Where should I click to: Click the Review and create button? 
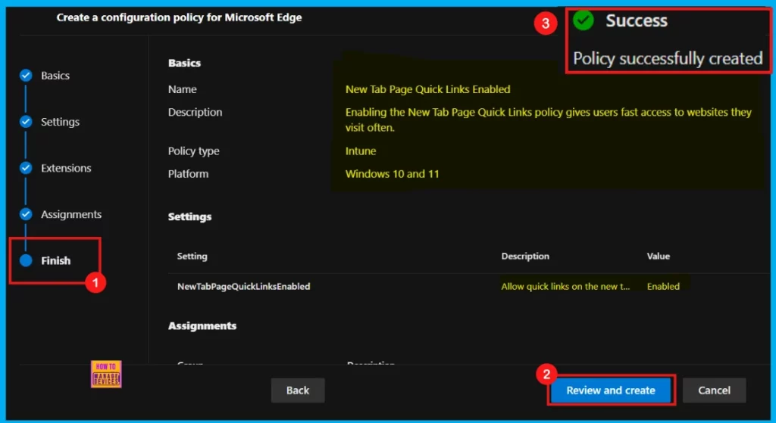tap(611, 390)
